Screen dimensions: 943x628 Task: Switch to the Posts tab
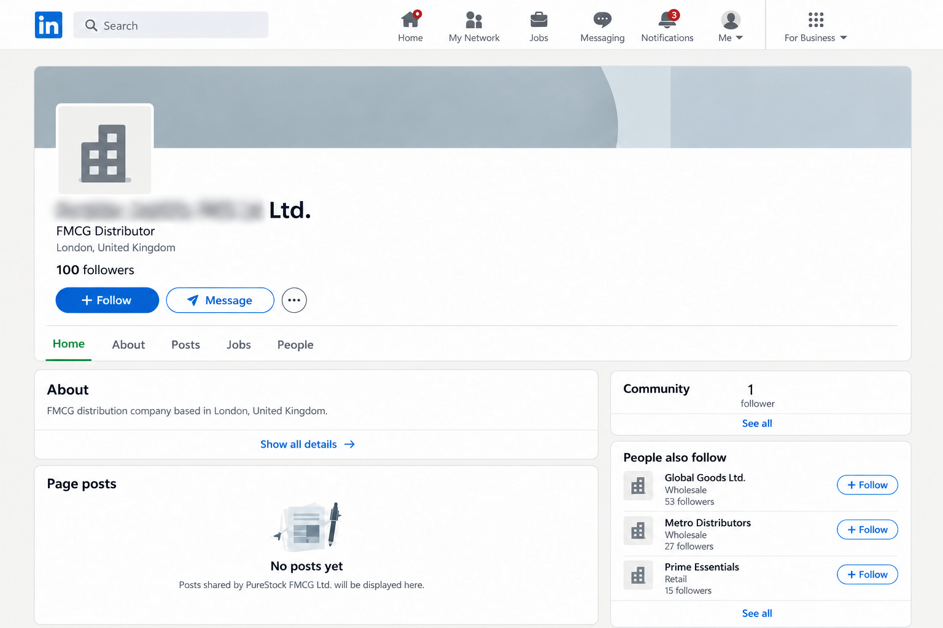coord(185,345)
